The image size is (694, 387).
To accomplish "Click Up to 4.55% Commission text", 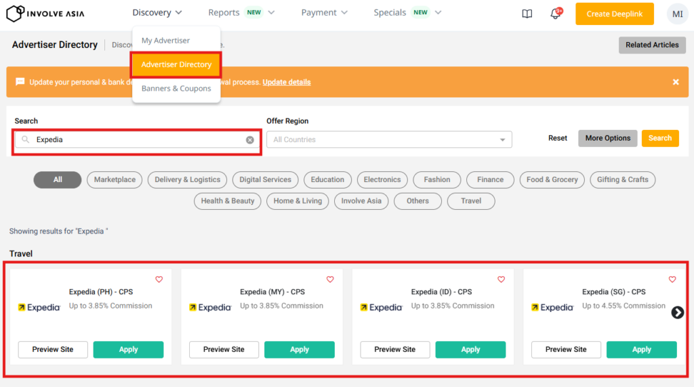I will pos(624,306).
